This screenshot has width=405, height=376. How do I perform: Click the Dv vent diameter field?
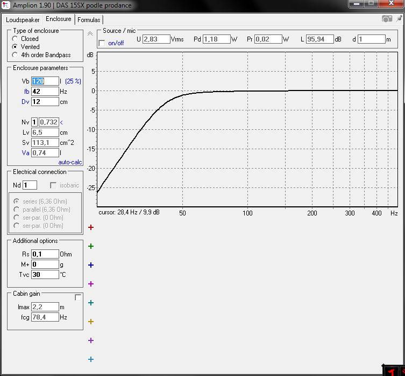click(45, 102)
